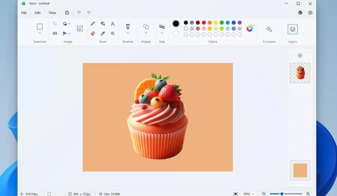Click the Flip image icon
Screen dimensions: 337x196
(x=65, y=33)
